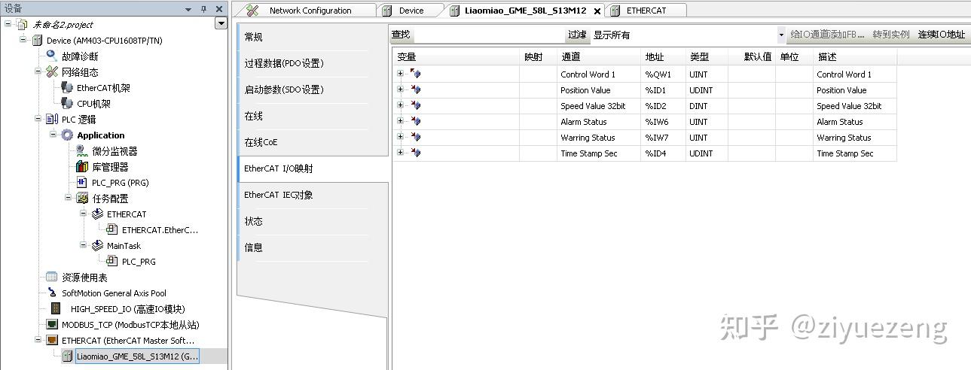Click the Liaomiao_GME_58L_S13M12 slave icon in tree
The image size is (971, 370).
click(67, 356)
